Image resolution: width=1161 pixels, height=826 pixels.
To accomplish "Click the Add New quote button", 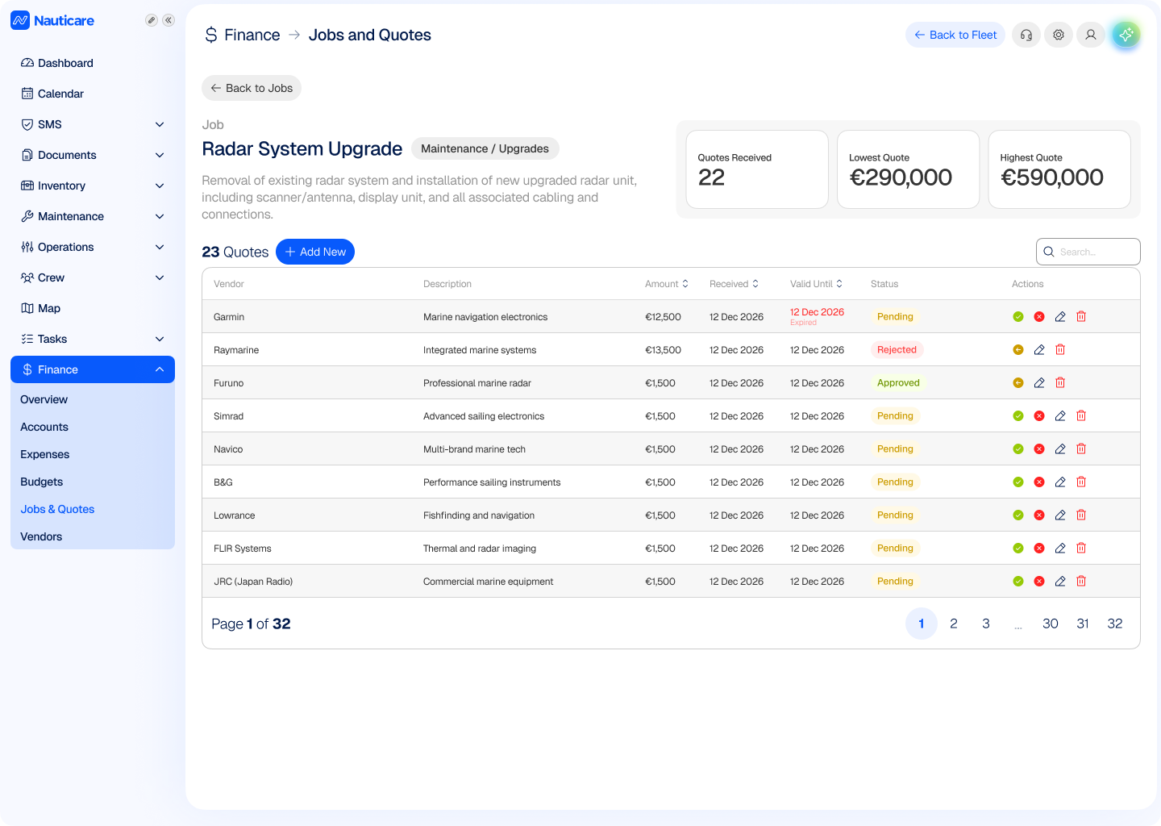I will coord(315,252).
